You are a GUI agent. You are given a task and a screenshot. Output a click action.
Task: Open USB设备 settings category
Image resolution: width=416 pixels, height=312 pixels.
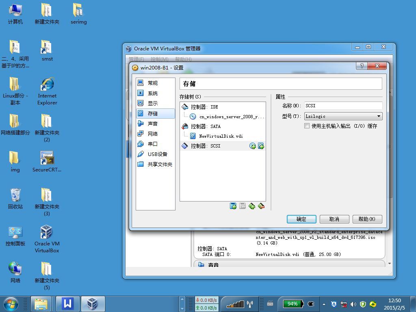(155, 154)
